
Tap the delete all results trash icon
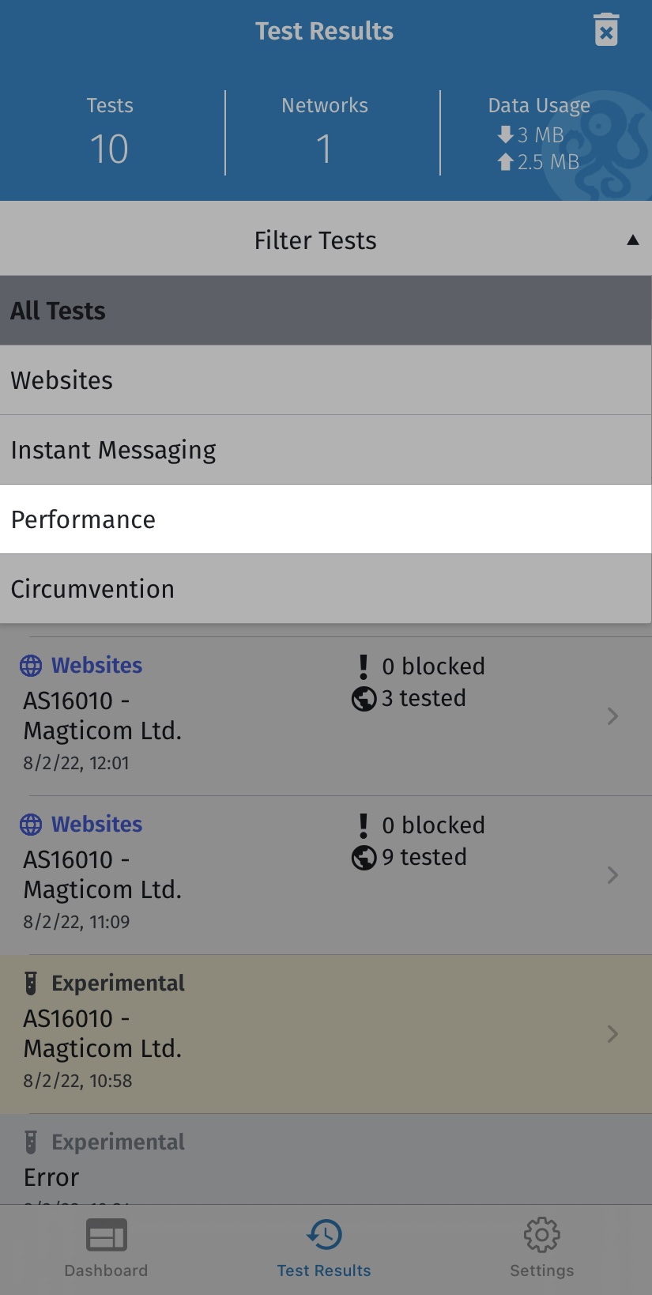(606, 30)
